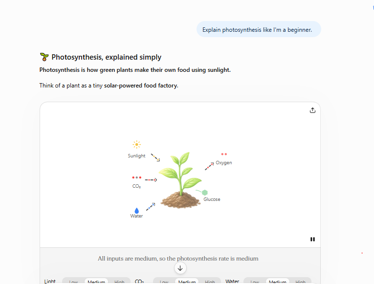Pause the photosynthesis animation
Viewport: 374px width, 284px height.
[312, 239]
